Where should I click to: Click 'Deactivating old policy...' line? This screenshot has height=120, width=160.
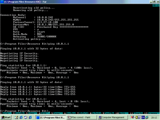pyautogui.click(x=34, y=8)
